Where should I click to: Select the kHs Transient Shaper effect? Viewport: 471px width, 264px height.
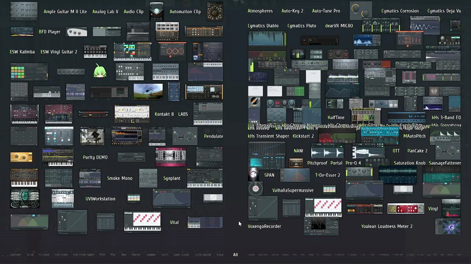[x=269, y=136]
